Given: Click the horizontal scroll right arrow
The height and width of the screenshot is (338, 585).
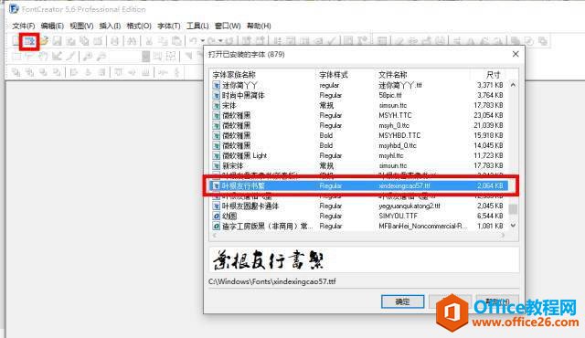Looking at the screenshot, I should 504,235.
